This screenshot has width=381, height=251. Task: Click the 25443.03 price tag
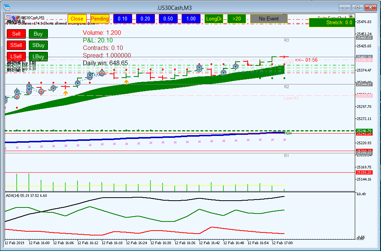(x=364, y=38)
